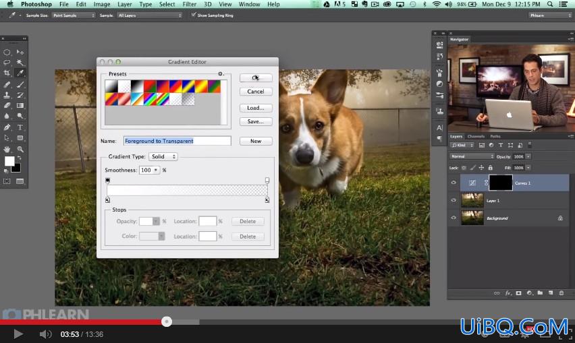Screen dimensions: 575x343
Task: Open the Sample All Layers dropdown
Action: pyautogui.click(x=150, y=15)
